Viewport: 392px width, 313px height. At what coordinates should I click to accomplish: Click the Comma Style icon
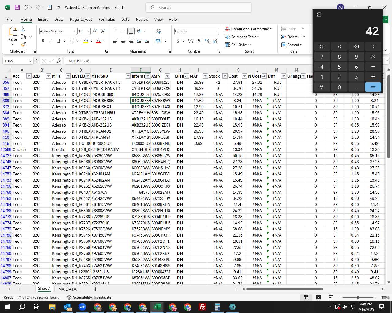click(x=198, y=41)
